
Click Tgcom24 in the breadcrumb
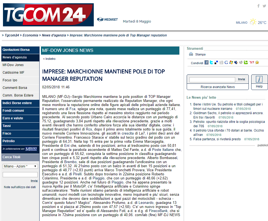(x=12, y=35)
